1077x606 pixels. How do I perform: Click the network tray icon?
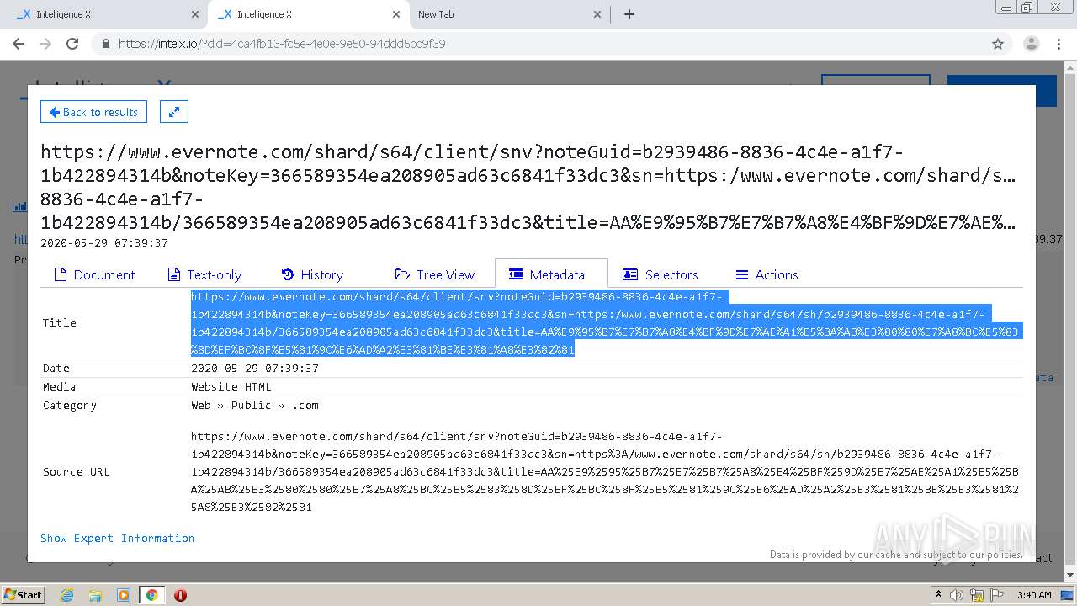977,594
